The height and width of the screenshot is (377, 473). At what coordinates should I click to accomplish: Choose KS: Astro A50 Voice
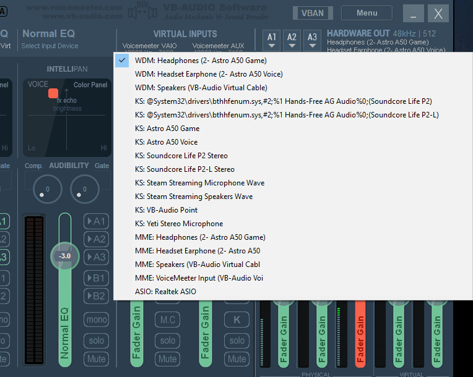click(293, 142)
